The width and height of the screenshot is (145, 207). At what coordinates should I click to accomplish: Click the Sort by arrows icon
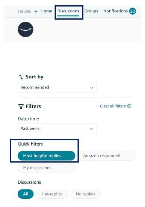pos(21,77)
